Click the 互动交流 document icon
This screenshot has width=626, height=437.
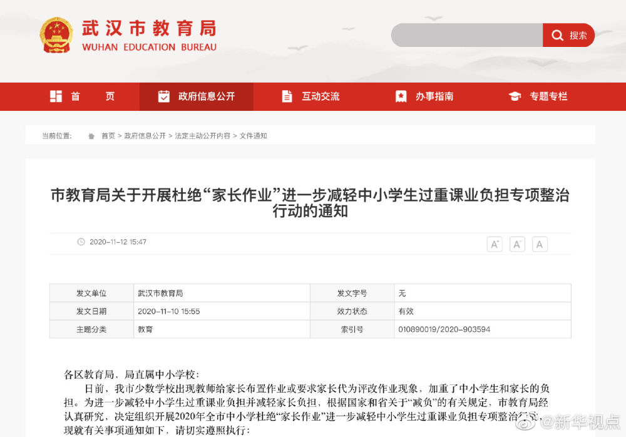(287, 96)
